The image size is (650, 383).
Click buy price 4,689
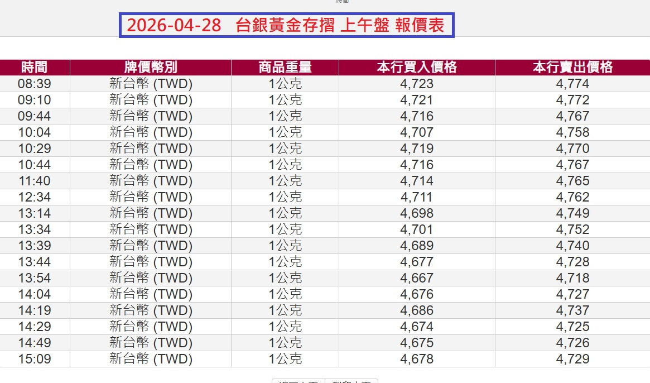[x=417, y=246]
